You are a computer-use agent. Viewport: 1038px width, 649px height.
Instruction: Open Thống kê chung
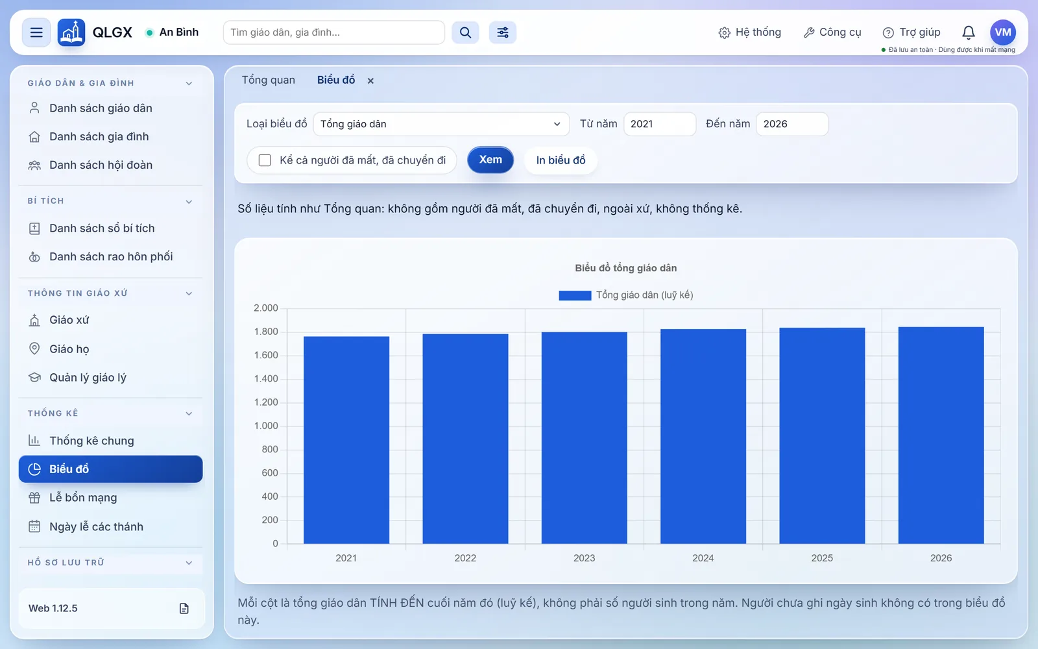(x=111, y=441)
